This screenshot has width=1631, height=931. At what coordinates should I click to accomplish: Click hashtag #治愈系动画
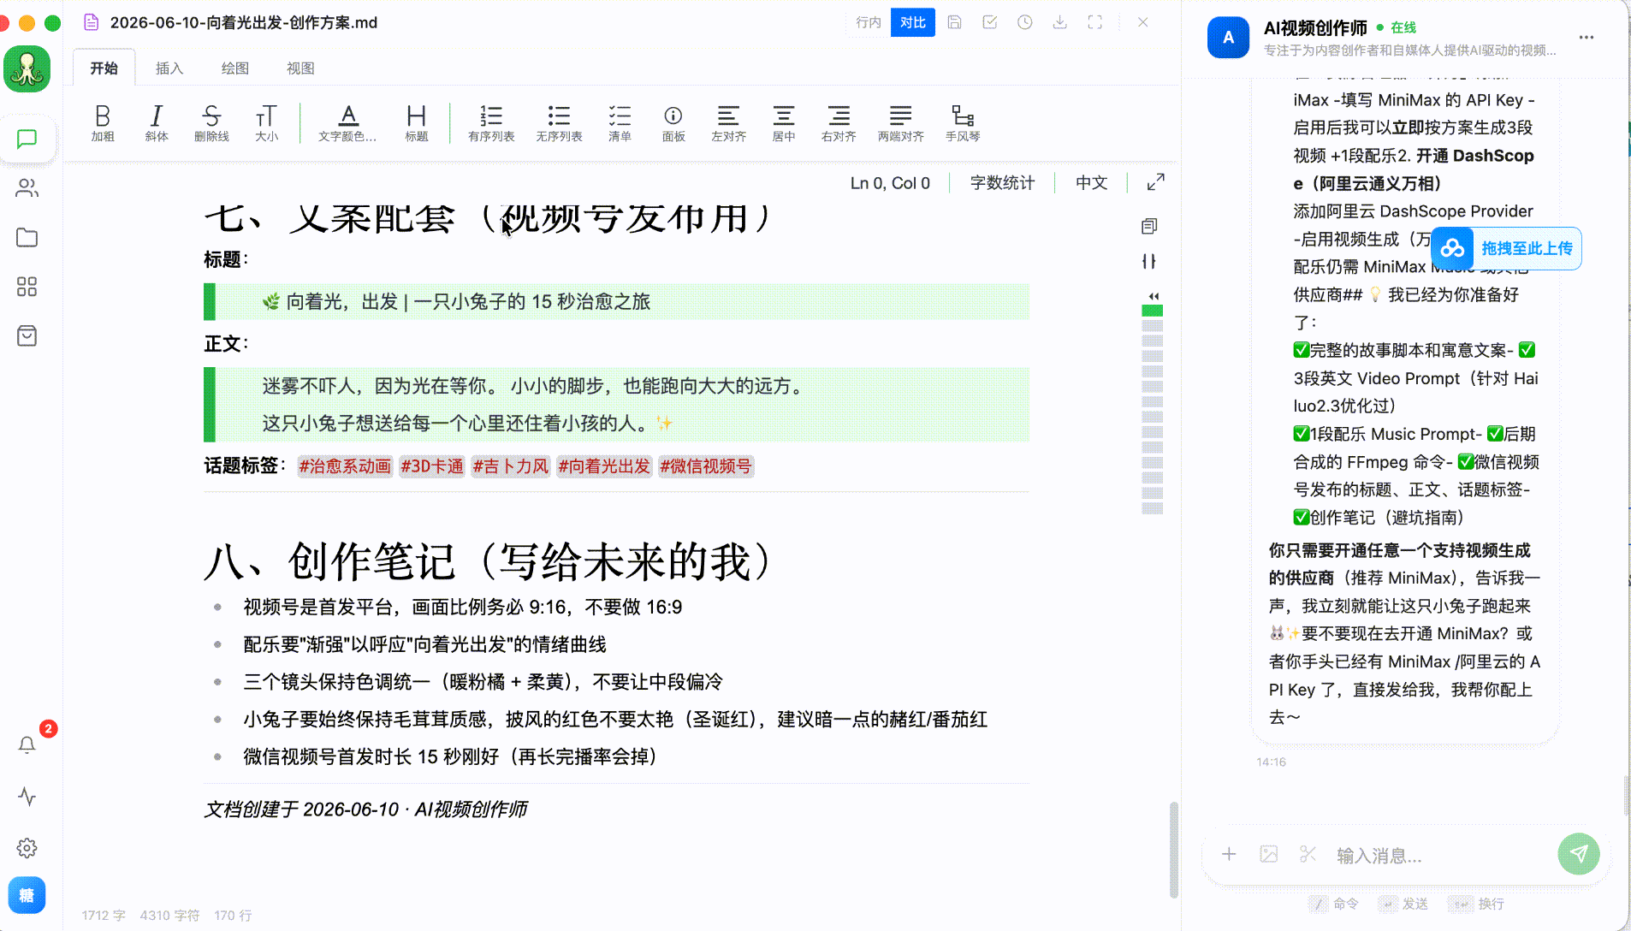pyautogui.click(x=345, y=466)
